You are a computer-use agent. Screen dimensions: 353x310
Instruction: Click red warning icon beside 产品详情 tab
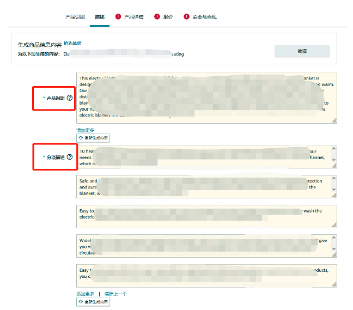118,17
